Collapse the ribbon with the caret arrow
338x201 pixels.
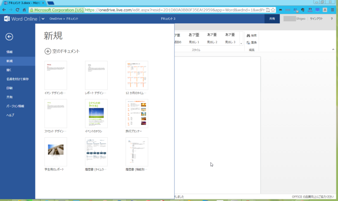333,49
